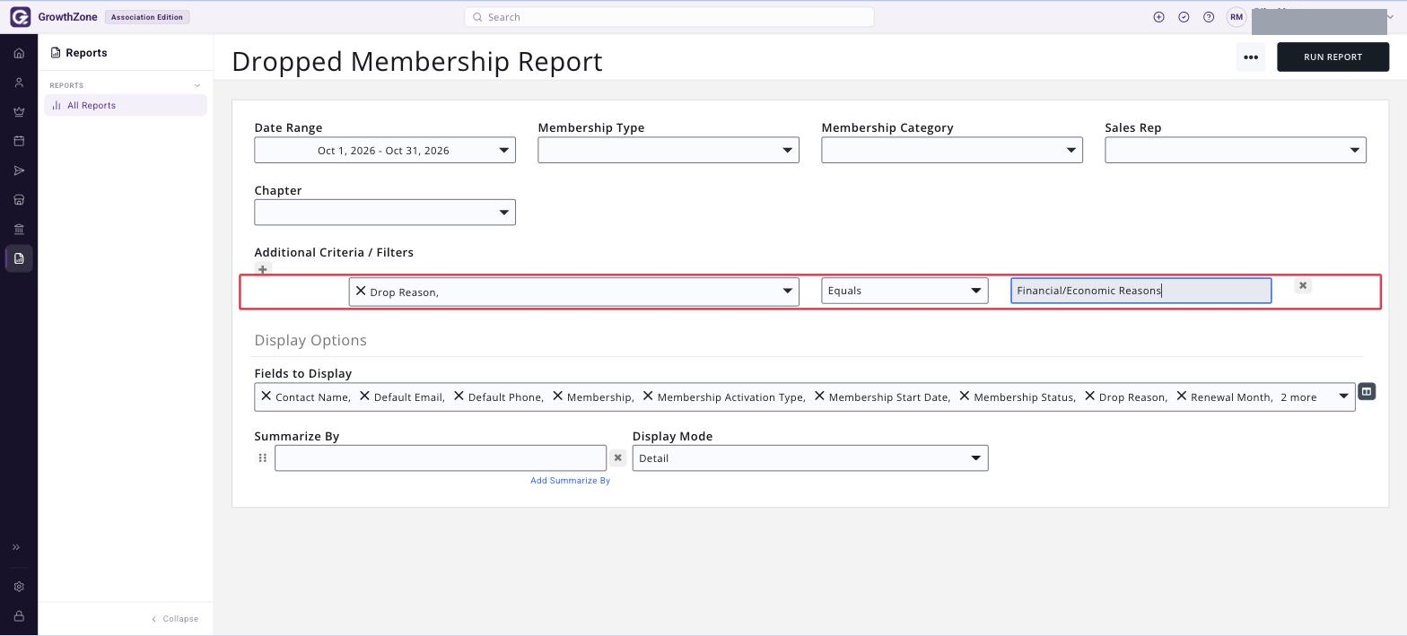Open the tasks checkmark icon in header
This screenshot has width=1407, height=636.
1184,17
